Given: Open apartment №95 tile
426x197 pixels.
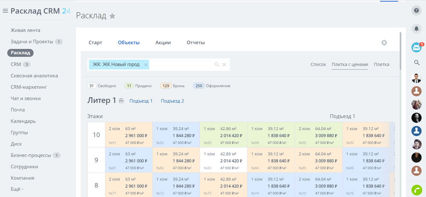Looking at the screenshot, I should (319, 135).
